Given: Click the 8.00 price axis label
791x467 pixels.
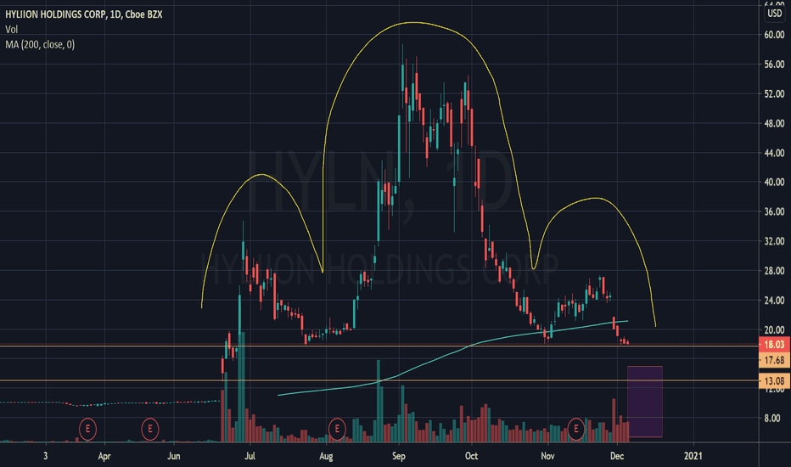Looking at the screenshot, I should [772, 418].
